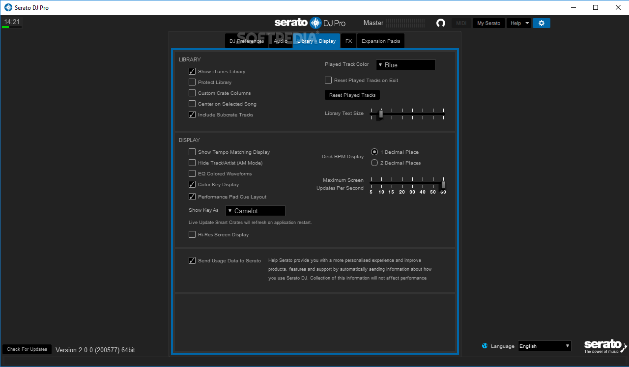Viewport: 629px width, 367px height.
Task: Click the Live Update Smart Crates notice
Action: pyautogui.click(x=250, y=223)
